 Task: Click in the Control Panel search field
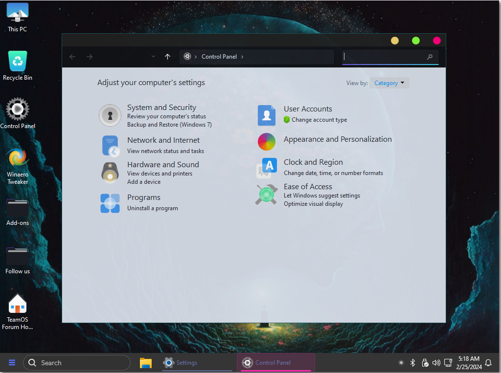coord(384,57)
